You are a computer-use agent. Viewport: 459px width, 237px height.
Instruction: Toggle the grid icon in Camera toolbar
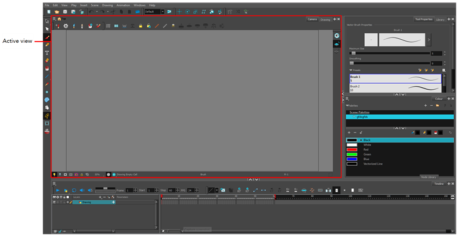(108, 26)
